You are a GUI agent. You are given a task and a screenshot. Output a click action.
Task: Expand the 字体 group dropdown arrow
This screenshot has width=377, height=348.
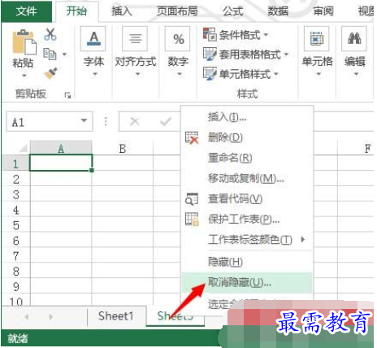coord(95,74)
